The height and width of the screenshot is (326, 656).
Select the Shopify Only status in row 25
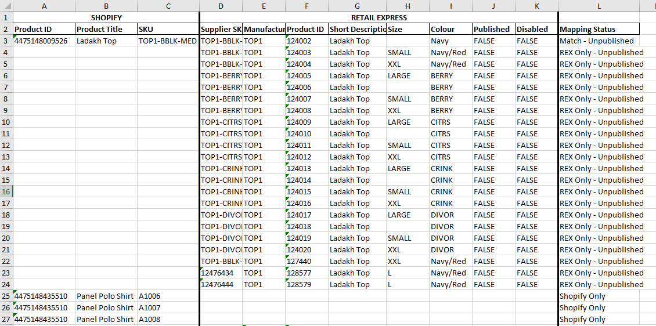tap(599, 296)
